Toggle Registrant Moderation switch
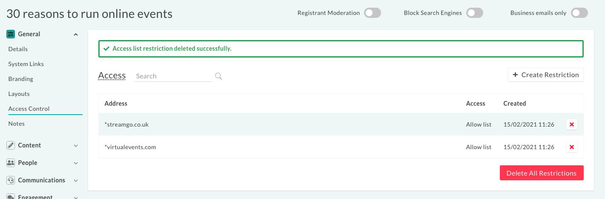Image resolution: width=605 pixels, height=199 pixels. pyautogui.click(x=373, y=13)
